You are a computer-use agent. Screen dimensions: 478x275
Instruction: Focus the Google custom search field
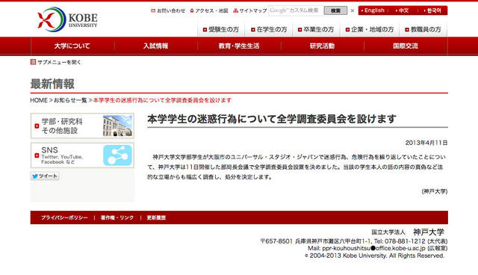pos(296,10)
